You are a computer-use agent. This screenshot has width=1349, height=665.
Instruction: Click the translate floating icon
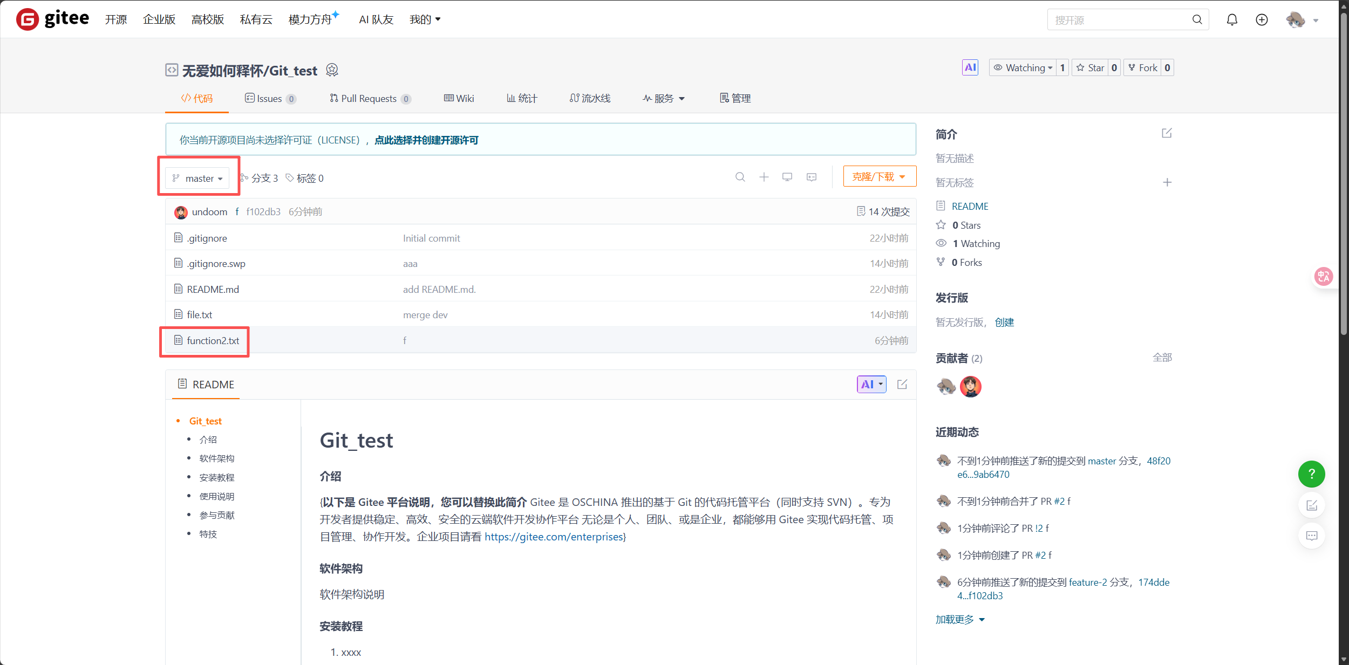coord(1323,277)
